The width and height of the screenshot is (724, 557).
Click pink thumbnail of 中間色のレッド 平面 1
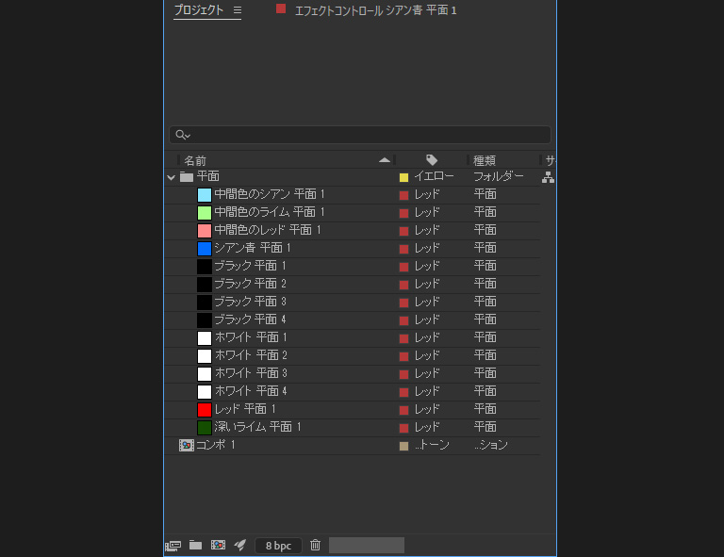pyautogui.click(x=205, y=231)
